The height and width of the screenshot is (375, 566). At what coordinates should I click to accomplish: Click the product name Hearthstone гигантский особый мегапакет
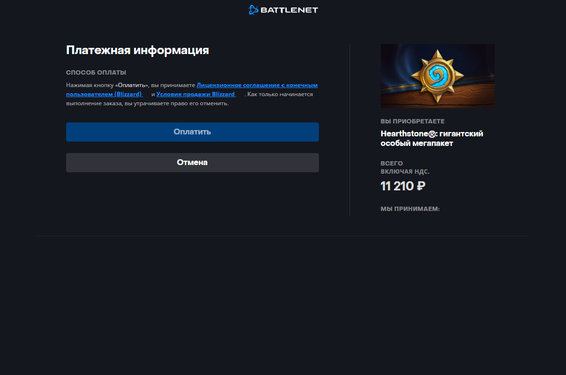pyautogui.click(x=432, y=138)
